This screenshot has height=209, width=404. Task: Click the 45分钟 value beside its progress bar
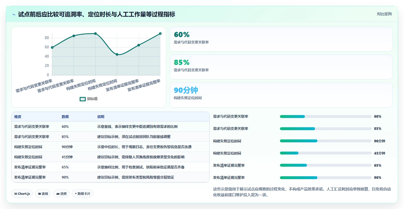[x=380, y=153]
